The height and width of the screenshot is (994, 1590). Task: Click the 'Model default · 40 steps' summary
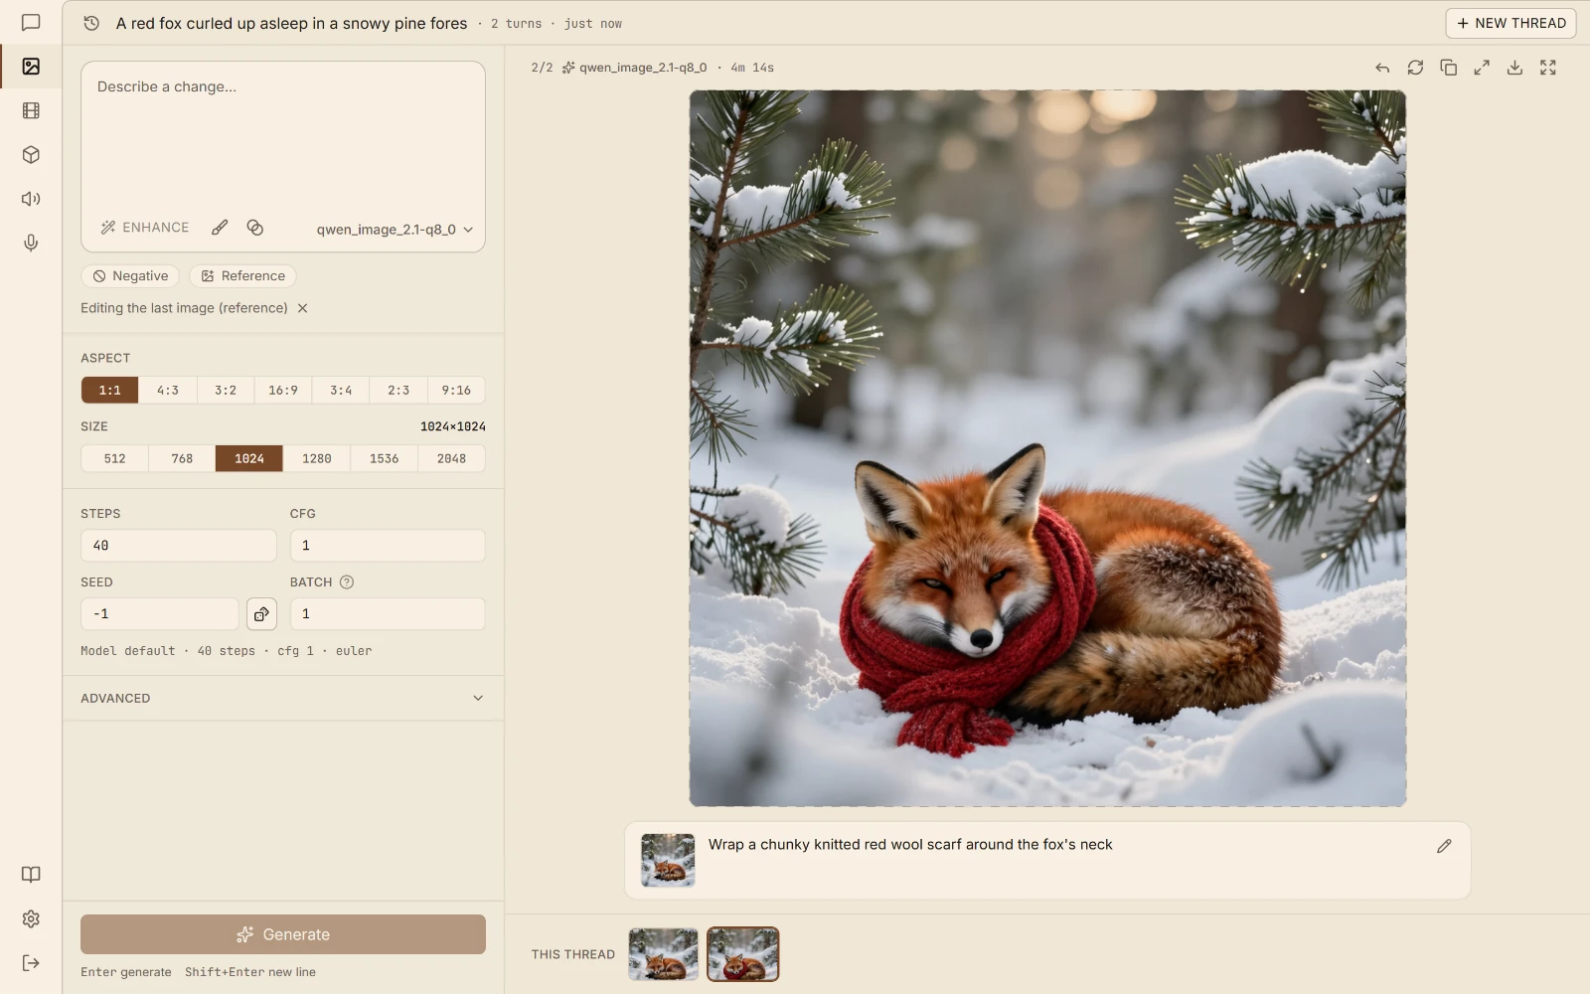point(227,651)
